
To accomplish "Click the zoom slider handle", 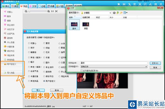I will point(29,11).
